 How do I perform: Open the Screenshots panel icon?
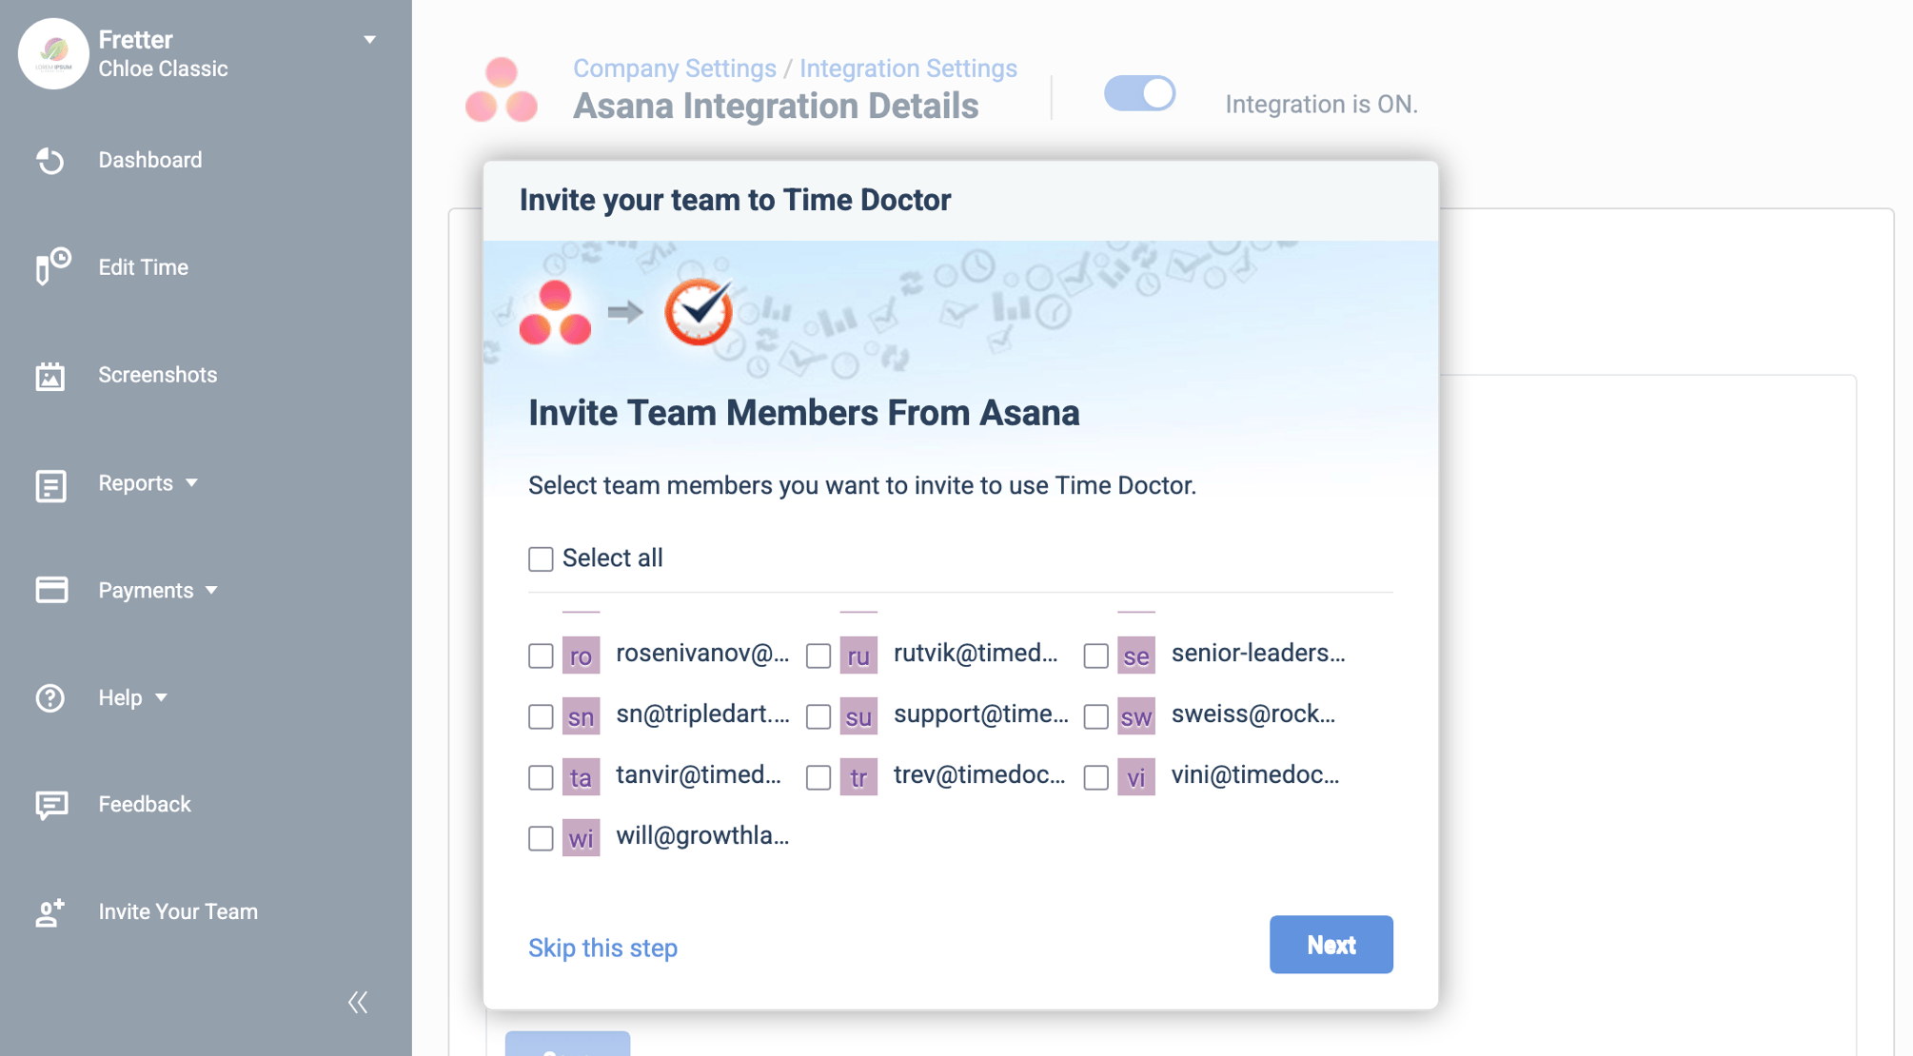tap(50, 375)
